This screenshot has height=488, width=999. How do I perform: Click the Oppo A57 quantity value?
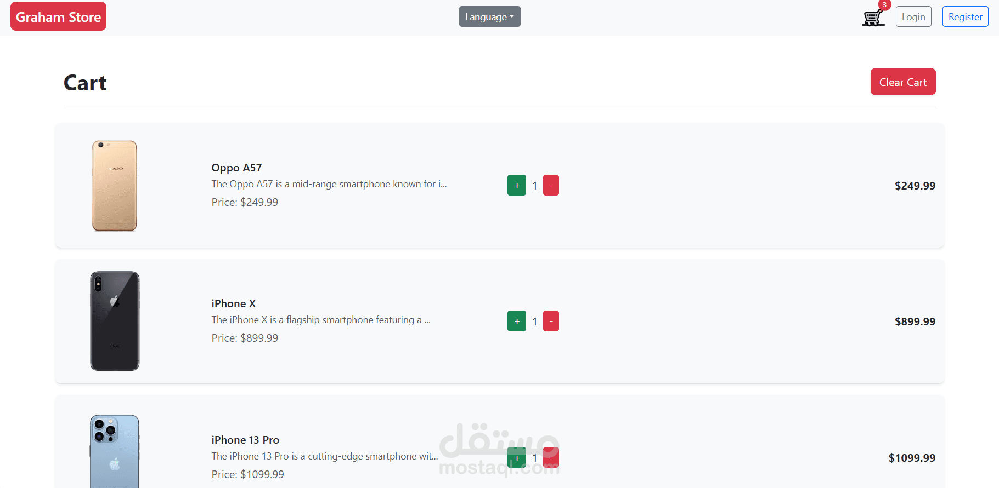point(535,186)
